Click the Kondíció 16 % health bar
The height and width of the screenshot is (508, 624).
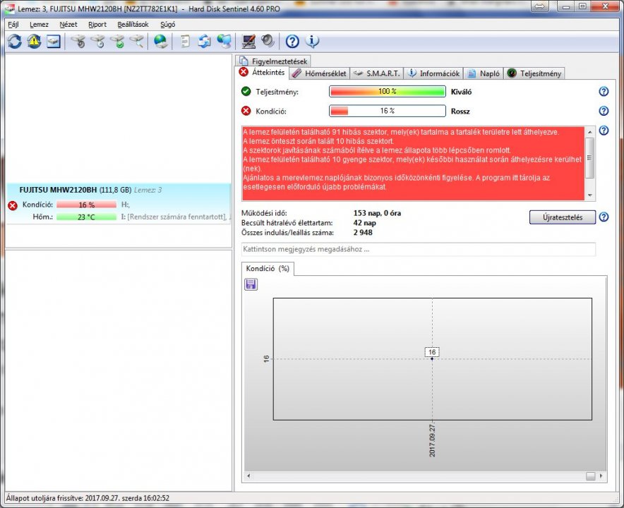click(388, 111)
